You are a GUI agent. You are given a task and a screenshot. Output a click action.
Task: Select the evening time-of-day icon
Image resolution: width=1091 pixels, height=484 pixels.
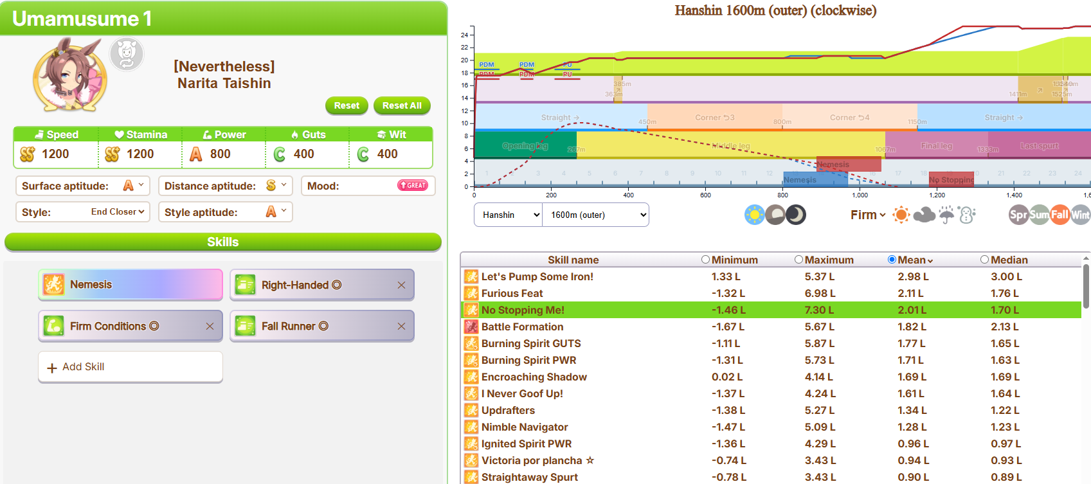775,215
